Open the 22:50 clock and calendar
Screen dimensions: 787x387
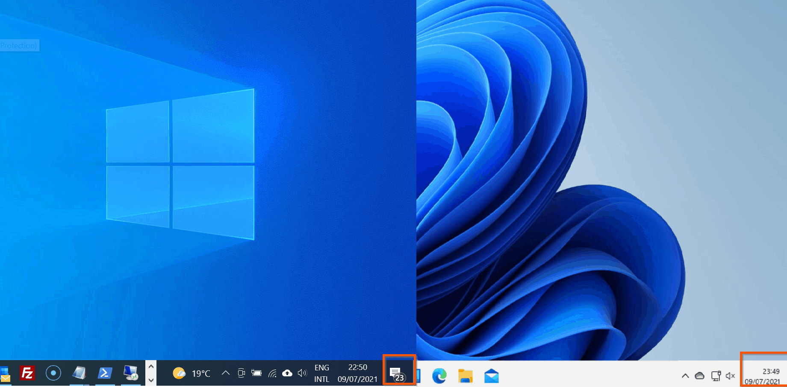(x=357, y=373)
